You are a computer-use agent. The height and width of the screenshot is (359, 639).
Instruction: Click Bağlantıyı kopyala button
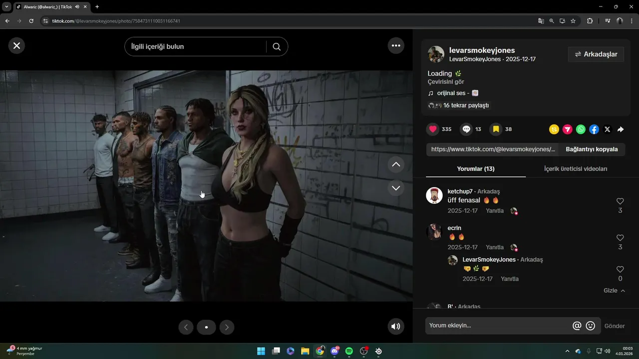tap(592, 149)
